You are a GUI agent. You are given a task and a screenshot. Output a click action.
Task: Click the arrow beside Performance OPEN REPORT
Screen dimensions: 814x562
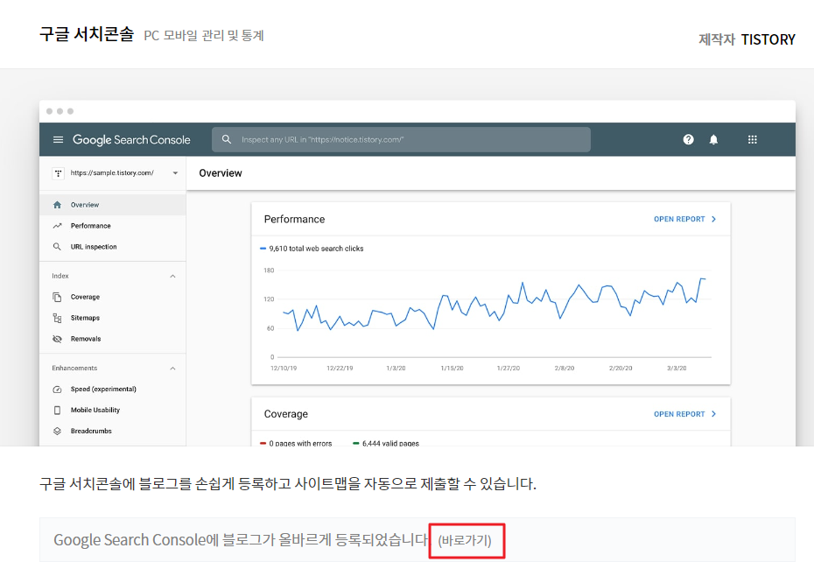[714, 219]
